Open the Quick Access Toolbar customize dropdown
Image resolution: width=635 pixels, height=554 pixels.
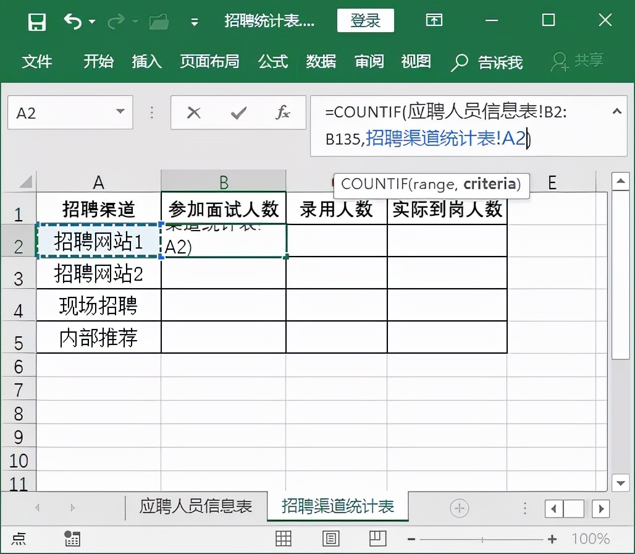(193, 20)
